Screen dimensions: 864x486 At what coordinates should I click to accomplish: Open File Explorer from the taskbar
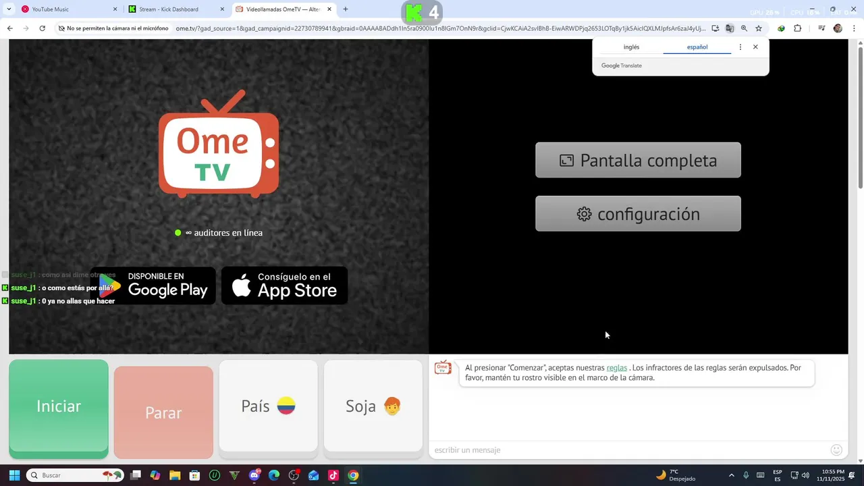175,475
